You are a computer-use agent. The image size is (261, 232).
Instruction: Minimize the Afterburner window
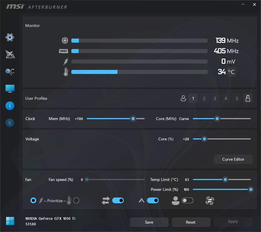[x=243, y=4]
